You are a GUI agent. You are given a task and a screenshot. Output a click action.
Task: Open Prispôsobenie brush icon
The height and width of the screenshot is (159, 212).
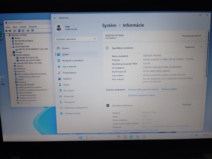coord(59,73)
